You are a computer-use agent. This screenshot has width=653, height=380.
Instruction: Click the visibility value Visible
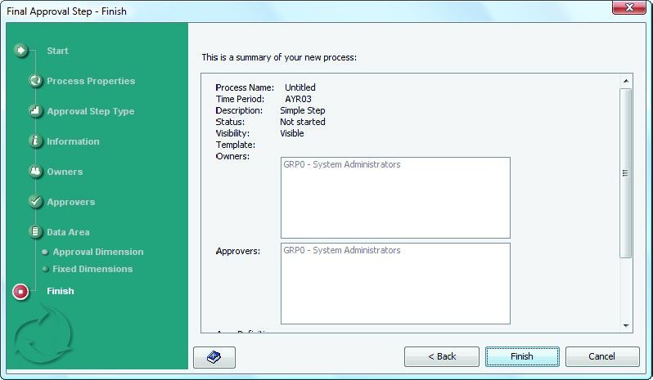coord(291,133)
